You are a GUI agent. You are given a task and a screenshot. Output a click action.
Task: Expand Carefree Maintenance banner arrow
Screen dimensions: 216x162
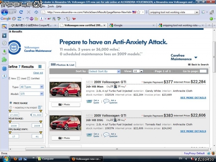(x=196, y=57)
